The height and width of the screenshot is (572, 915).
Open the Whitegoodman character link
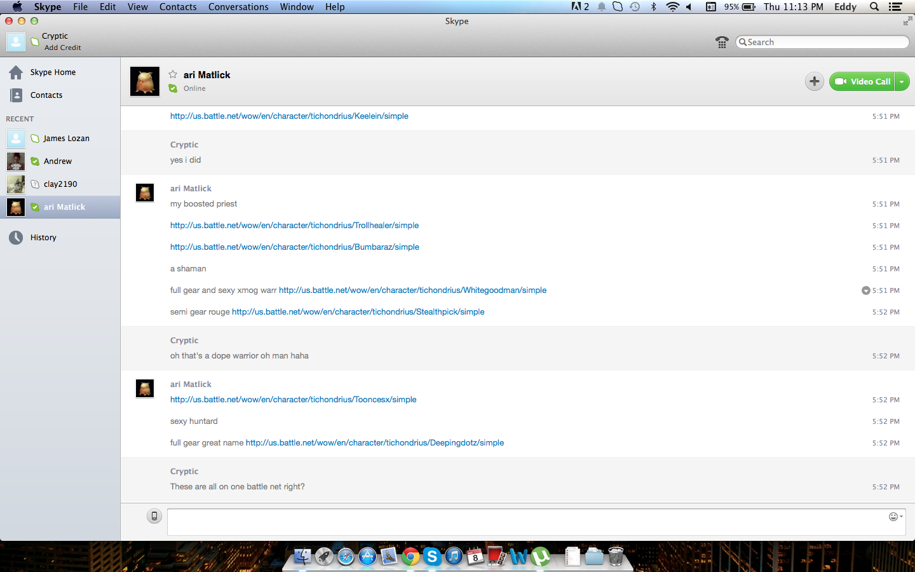(412, 290)
